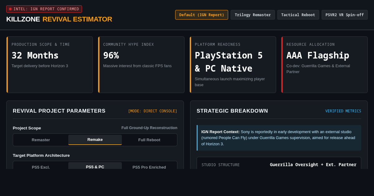The width and height of the screenshot is (374, 196).
Task: Click Massive interest from classic FPS fans
Action: click(137, 66)
